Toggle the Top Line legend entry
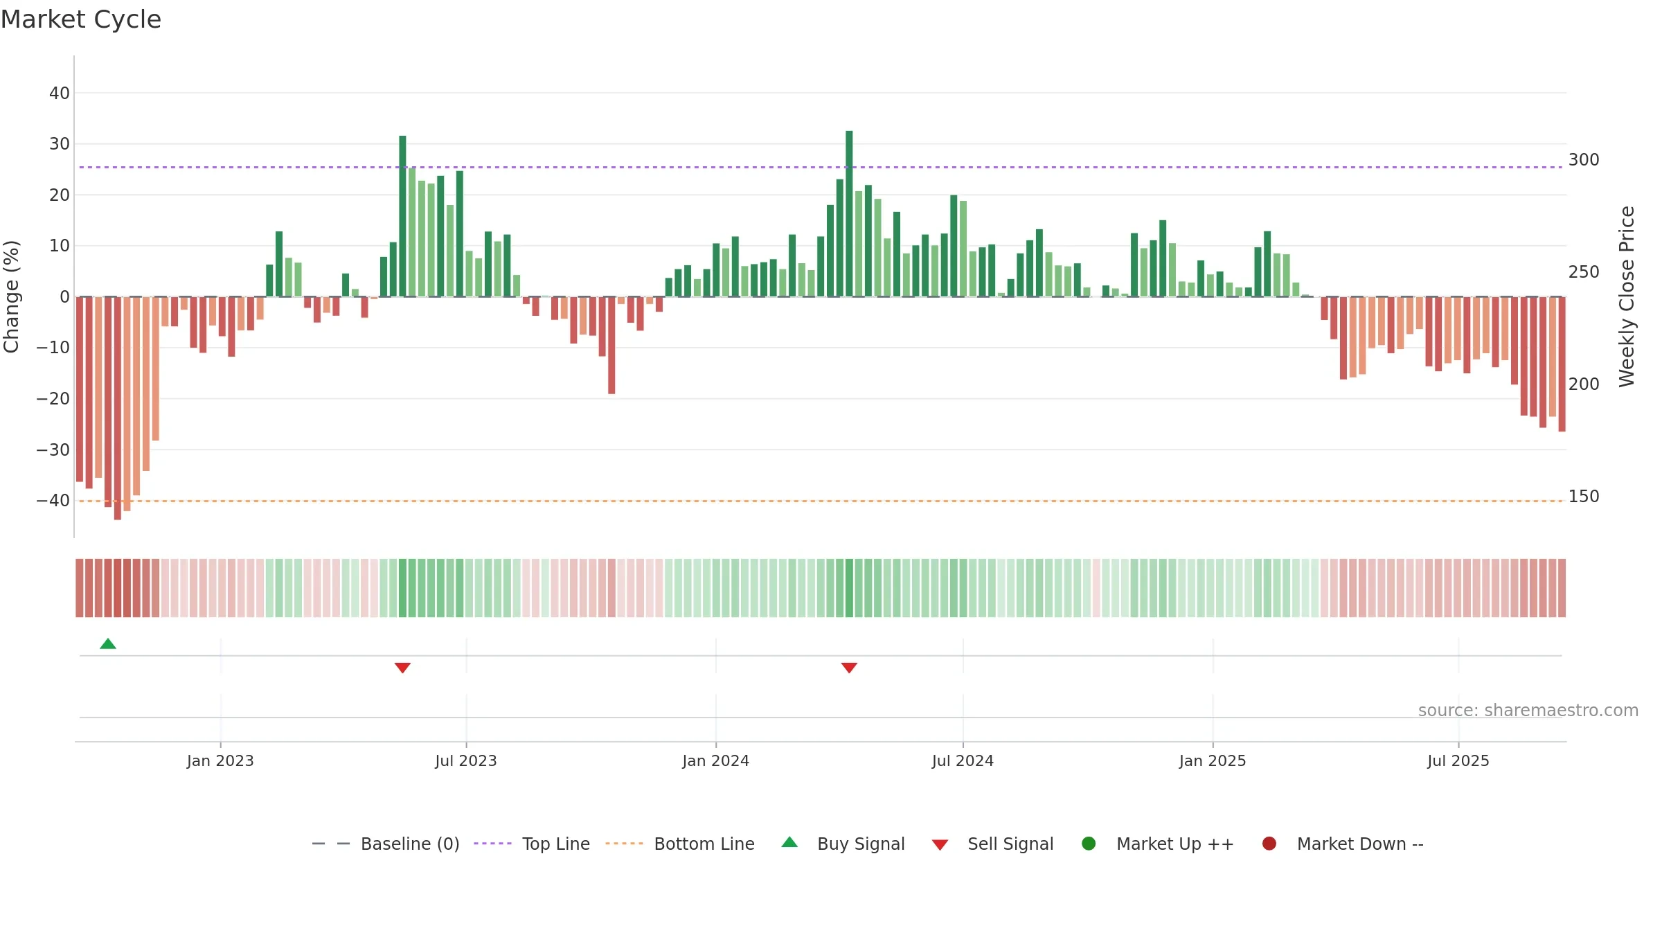This screenshot has width=1662, height=935. coord(532,844)
